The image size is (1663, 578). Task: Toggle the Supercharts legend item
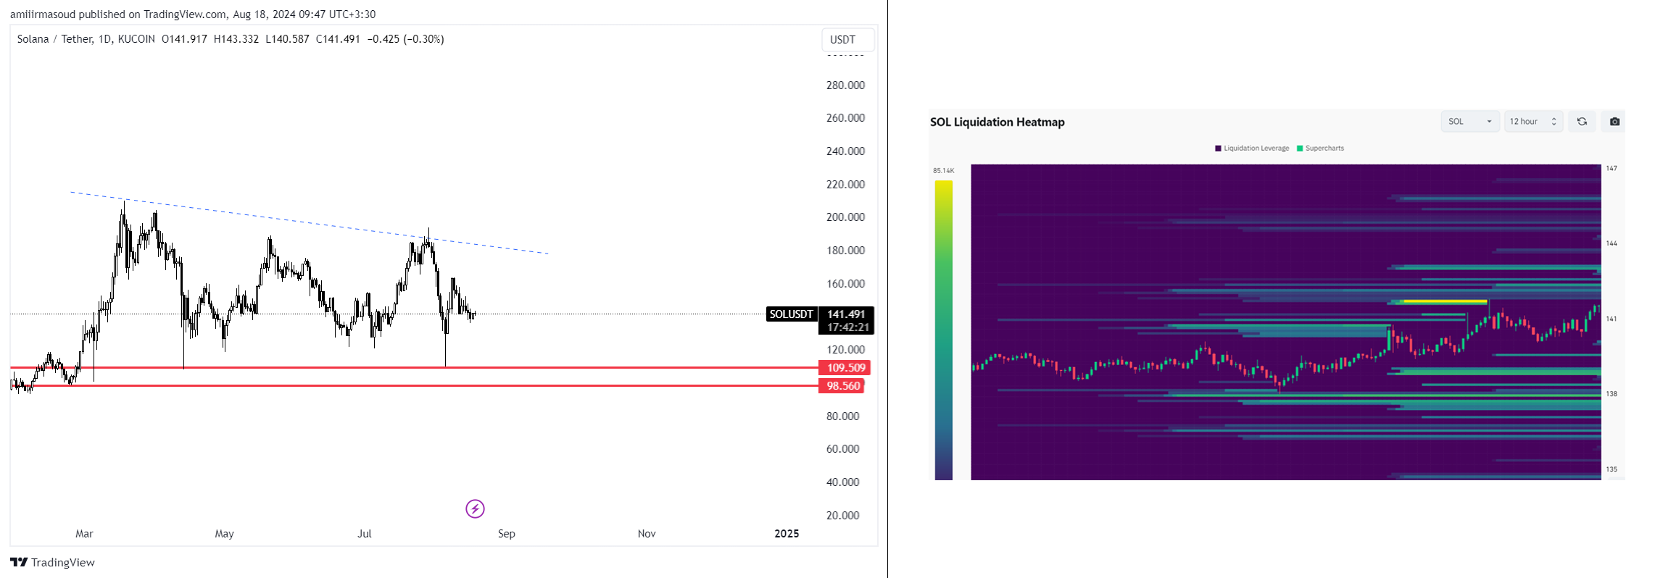click(1320, 148)
